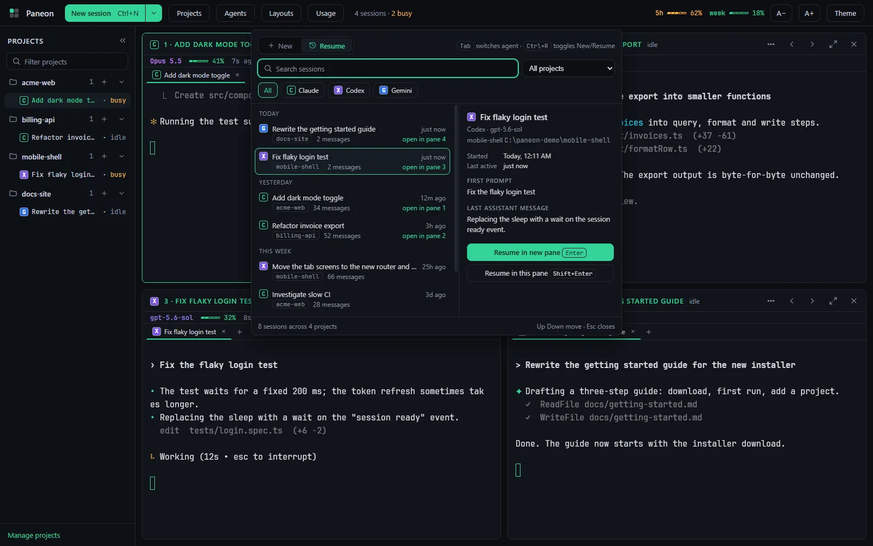Click the plus icon beside docs-site
The height and width of the screenshot is (546, 873).
[x=104, y=194]
